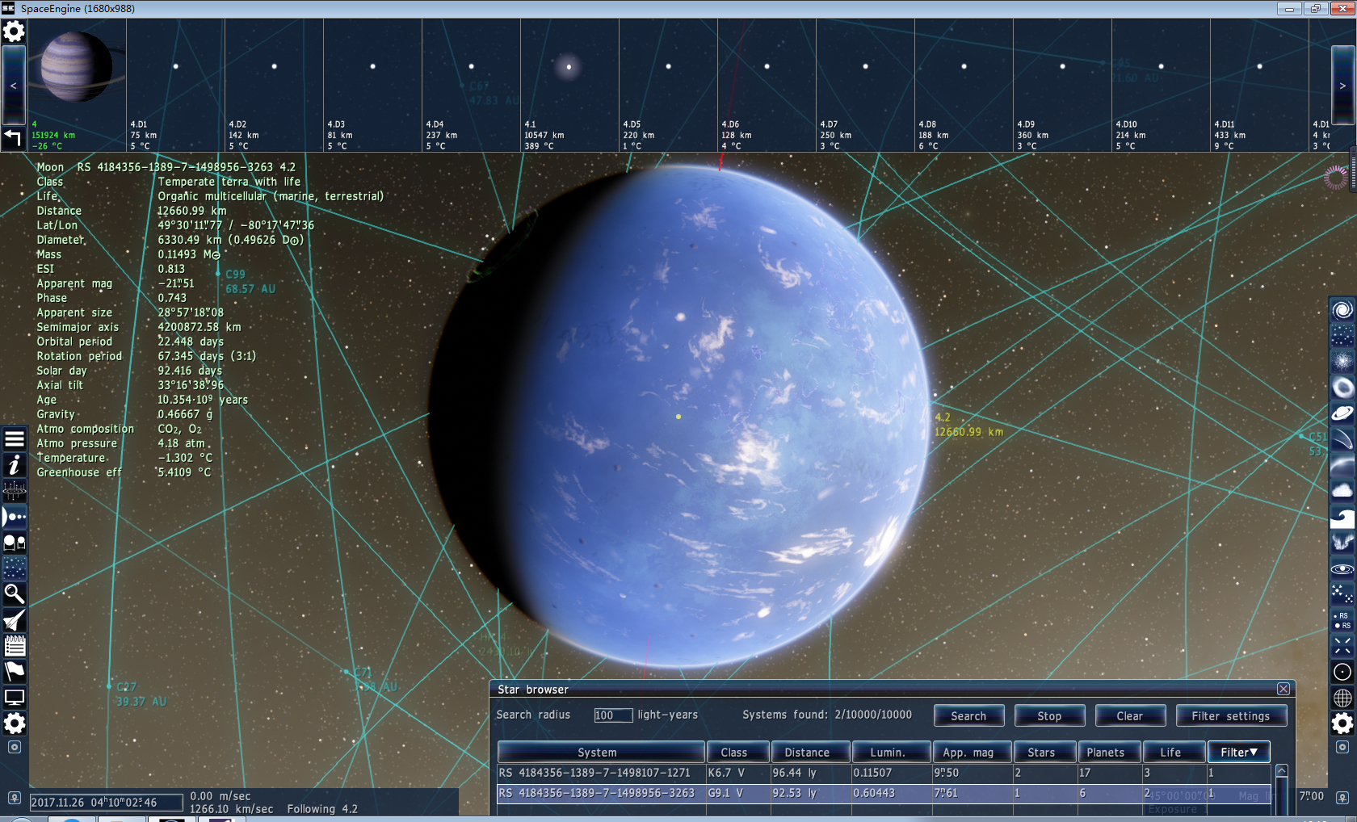This screenshot has height=822, width=1357.
Task: Click the Search radius input field
Action: click(x=613, y=715)
